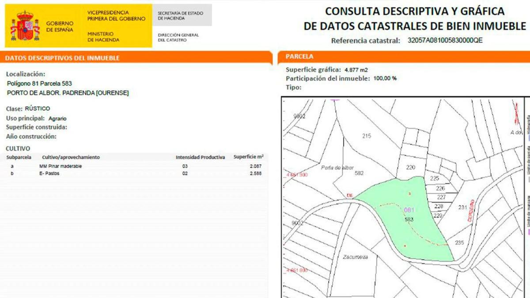
Task: Select the cadastral reference number 32057A081005830000QE
Action: (445, 41)
